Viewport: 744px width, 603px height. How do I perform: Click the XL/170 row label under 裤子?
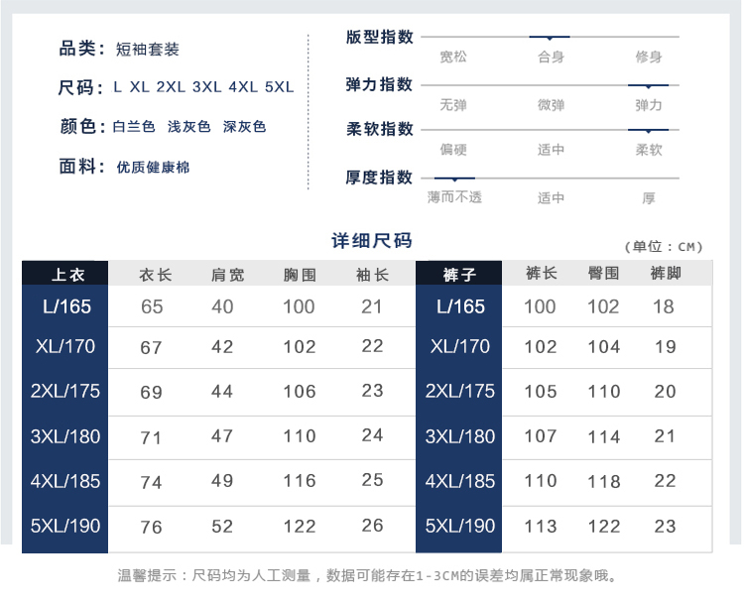pos(459,346)
